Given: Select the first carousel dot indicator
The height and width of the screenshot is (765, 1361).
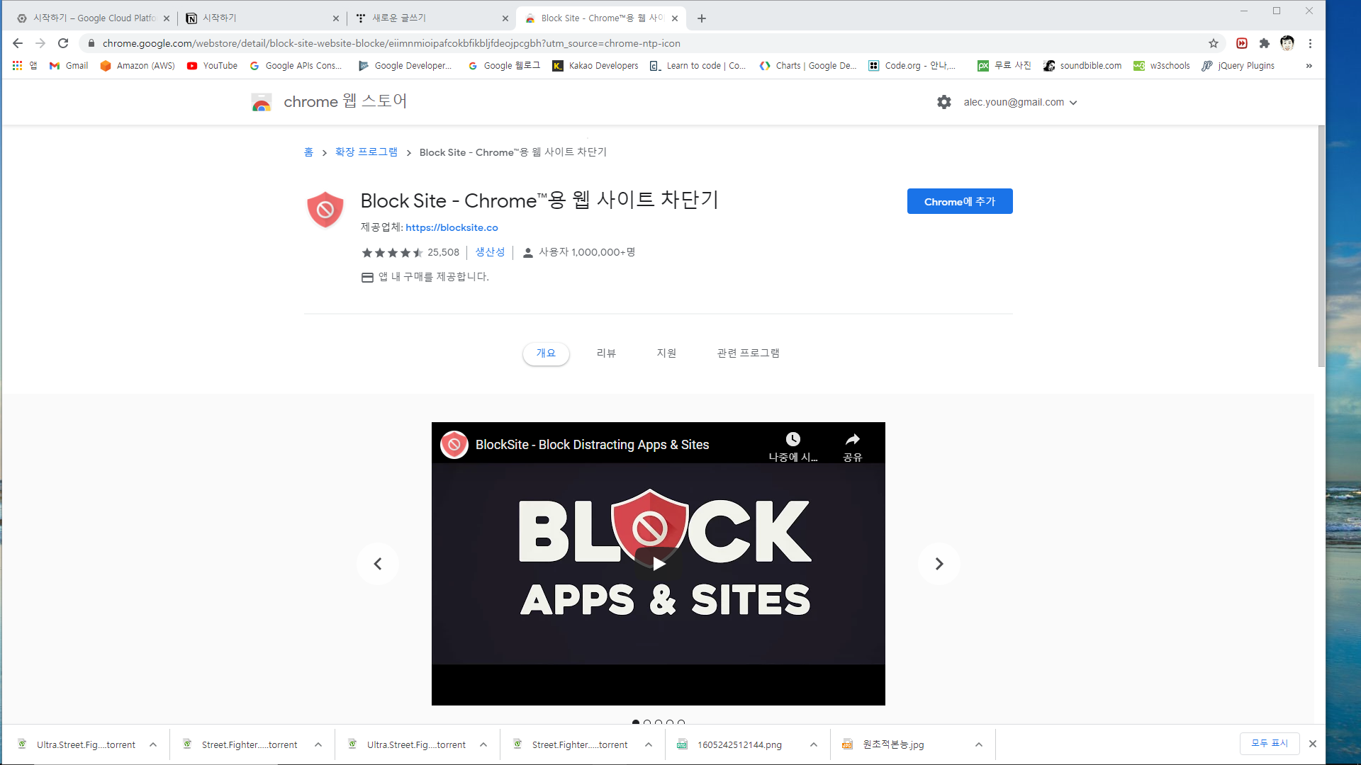Looking at the screenshot, I should click(x=636, y=722).
